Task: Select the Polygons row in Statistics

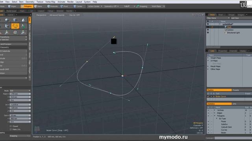Action: 229,116
